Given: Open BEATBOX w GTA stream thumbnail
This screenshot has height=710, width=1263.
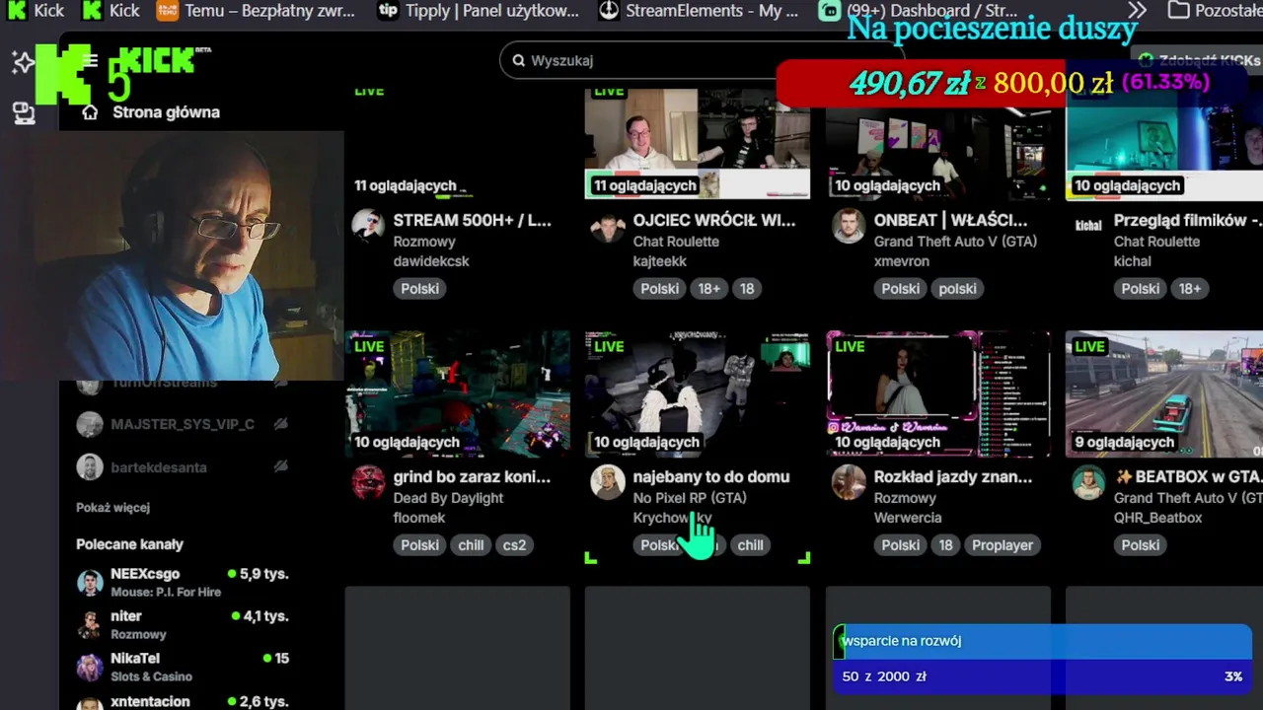Looking at the screenshot, I should click(1164, 394).
